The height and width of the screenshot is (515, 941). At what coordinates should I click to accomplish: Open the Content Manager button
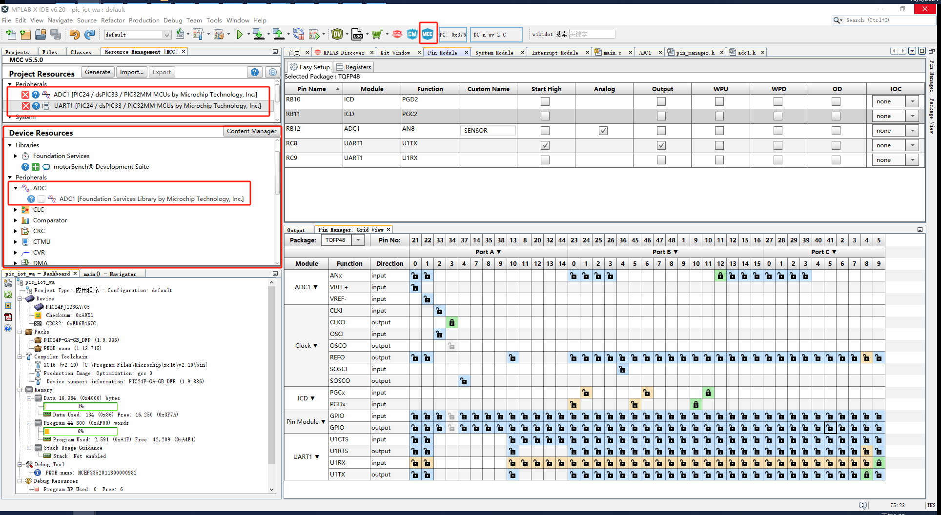coord(251,131)
